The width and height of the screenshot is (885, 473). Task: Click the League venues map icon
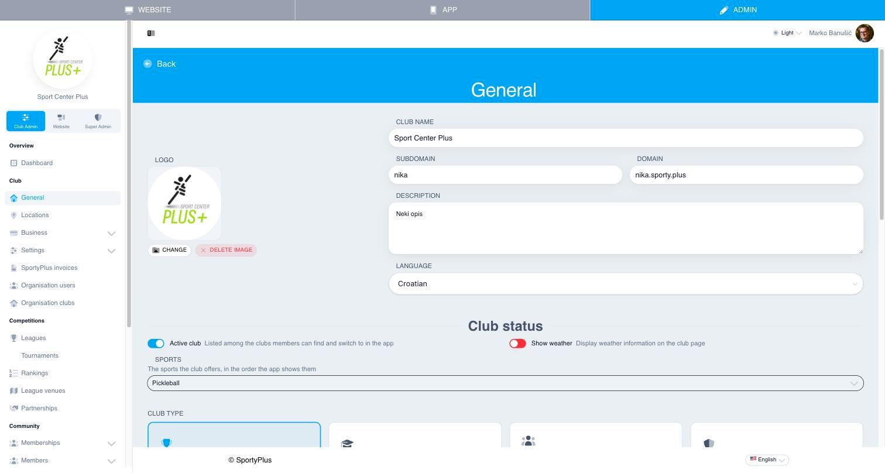pyautogui.click(x=14, y=391)
